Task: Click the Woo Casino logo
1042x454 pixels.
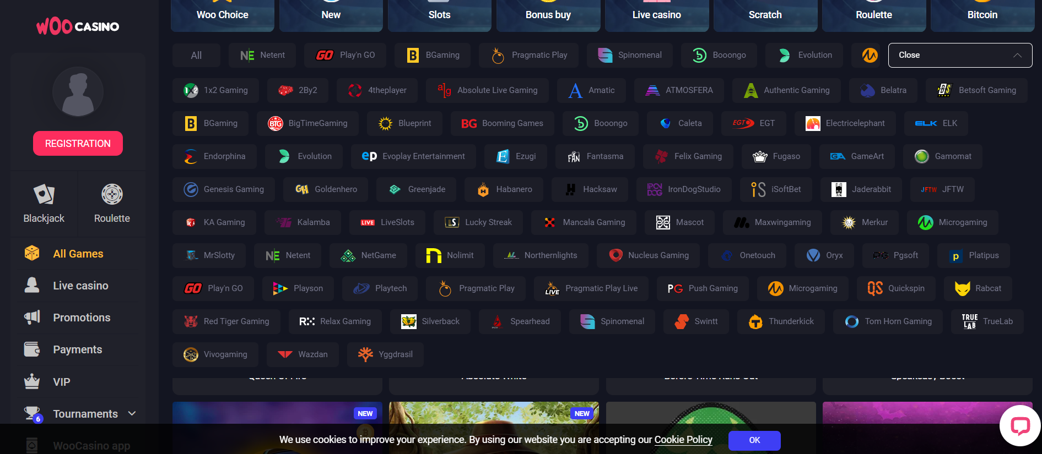Action: point(78,26)
